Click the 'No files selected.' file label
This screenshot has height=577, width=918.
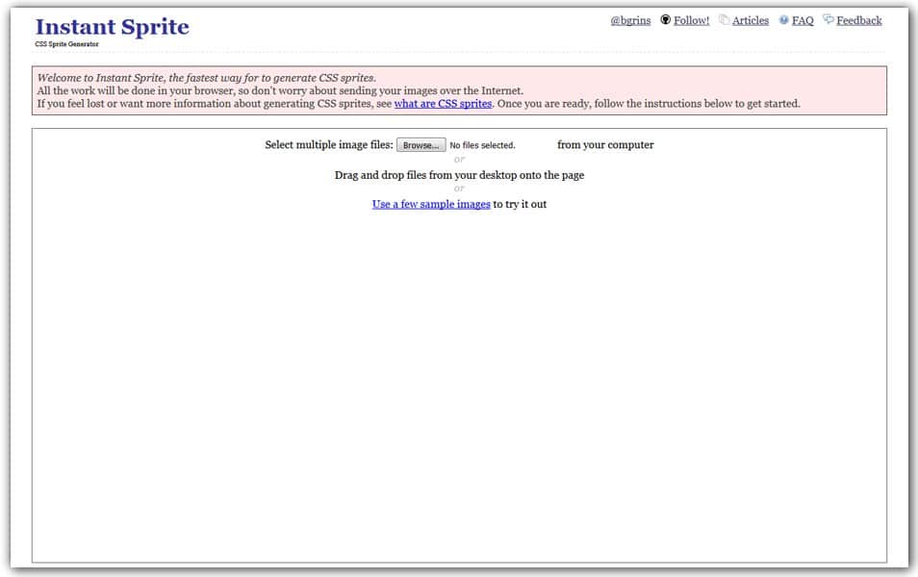(482, 145)
